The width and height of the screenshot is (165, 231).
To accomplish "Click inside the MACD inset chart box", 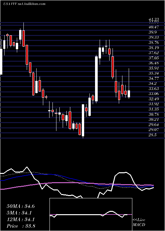I will (x=91, y=214).
